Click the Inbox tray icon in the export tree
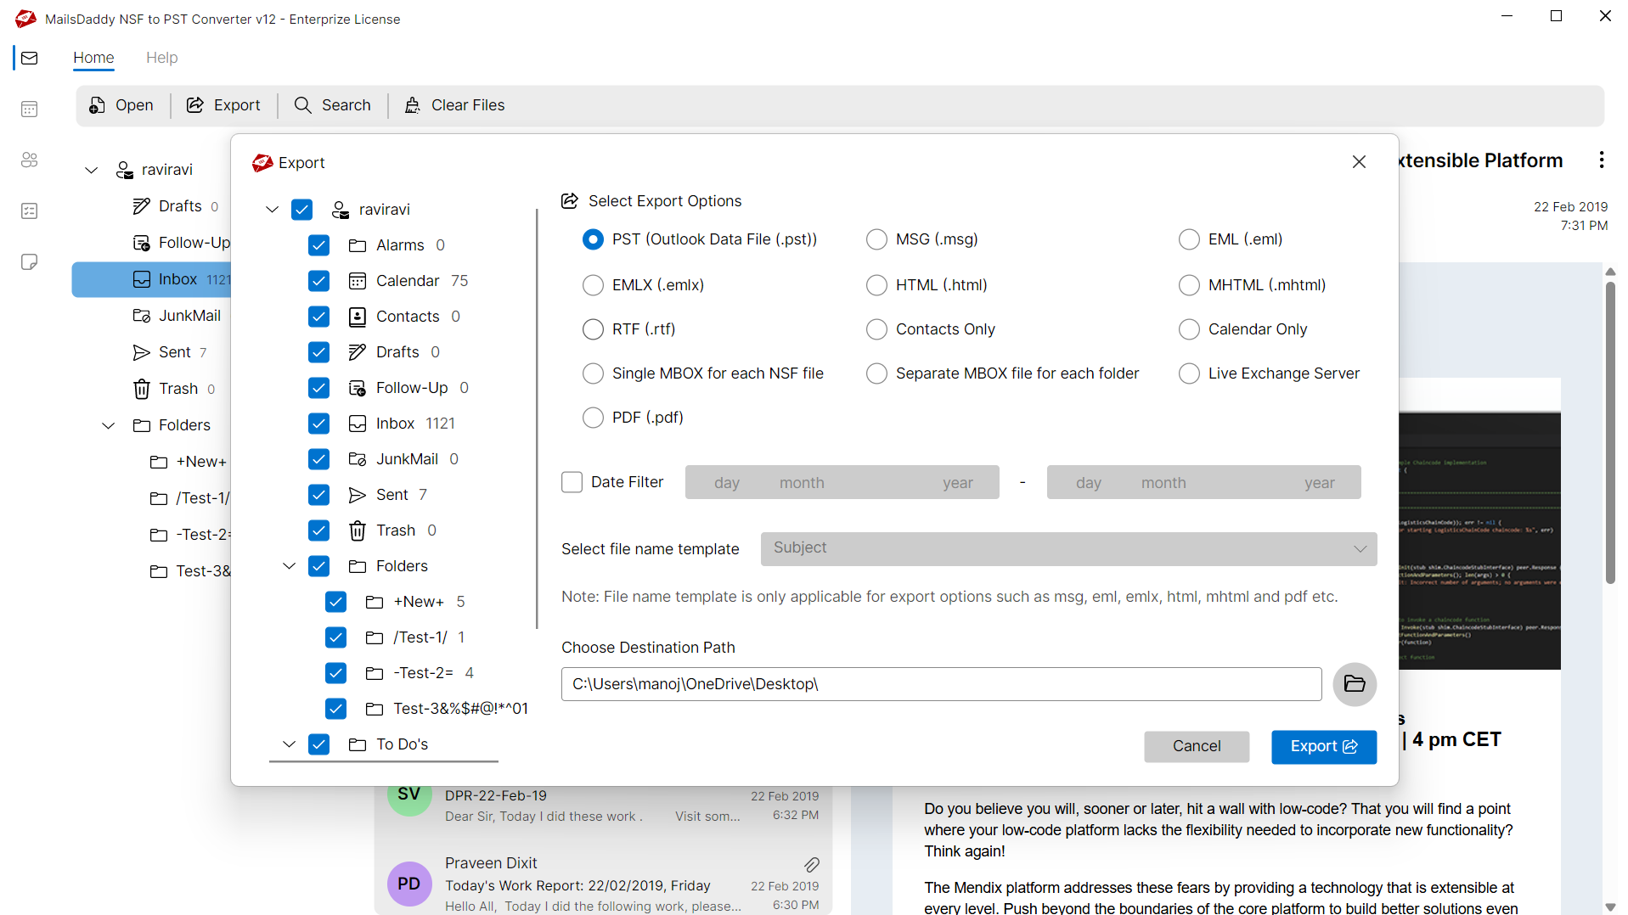 click(358, 424)
